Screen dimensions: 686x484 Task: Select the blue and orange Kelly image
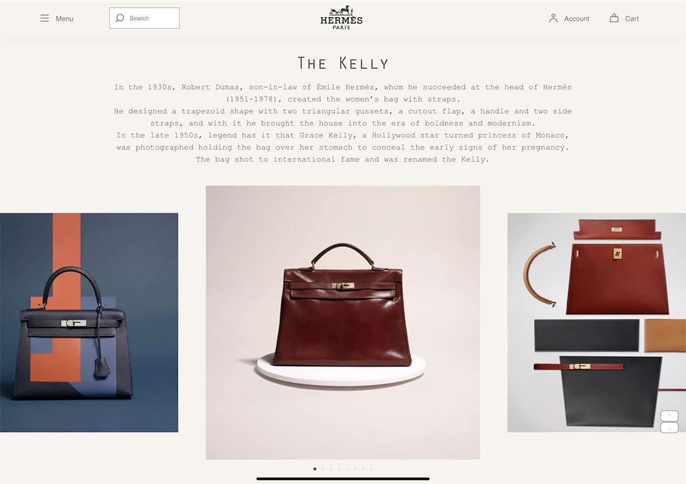tap(89, 323)
